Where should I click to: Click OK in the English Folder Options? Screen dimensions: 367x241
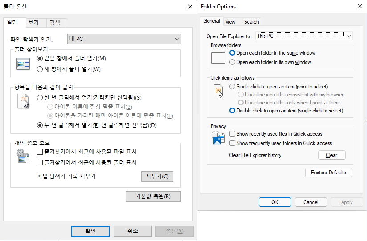tap(275, 202)
